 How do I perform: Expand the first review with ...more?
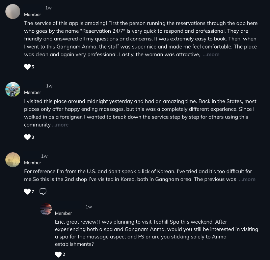click(x=211, y=55)
